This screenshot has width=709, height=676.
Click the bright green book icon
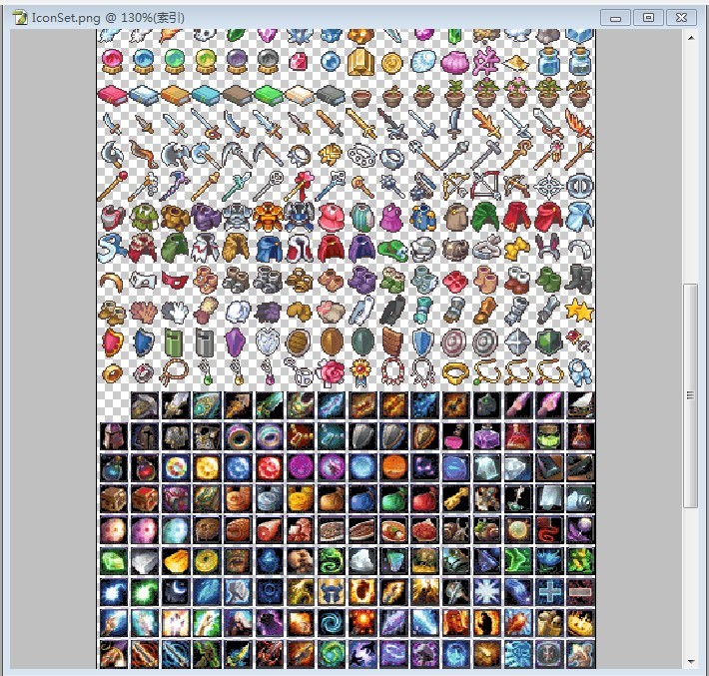tap(269, 96)
